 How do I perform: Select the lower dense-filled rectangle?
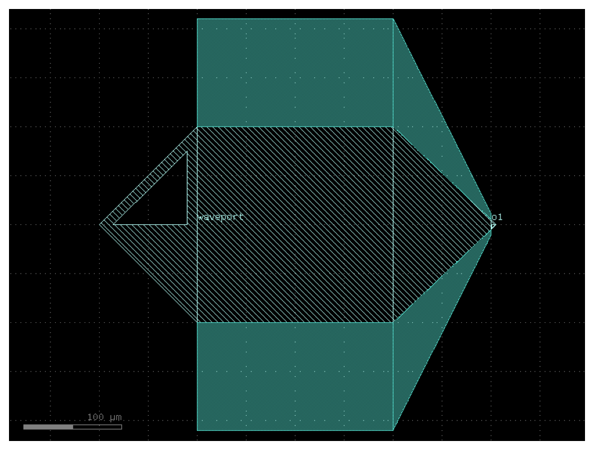click(x=295, y=376)
